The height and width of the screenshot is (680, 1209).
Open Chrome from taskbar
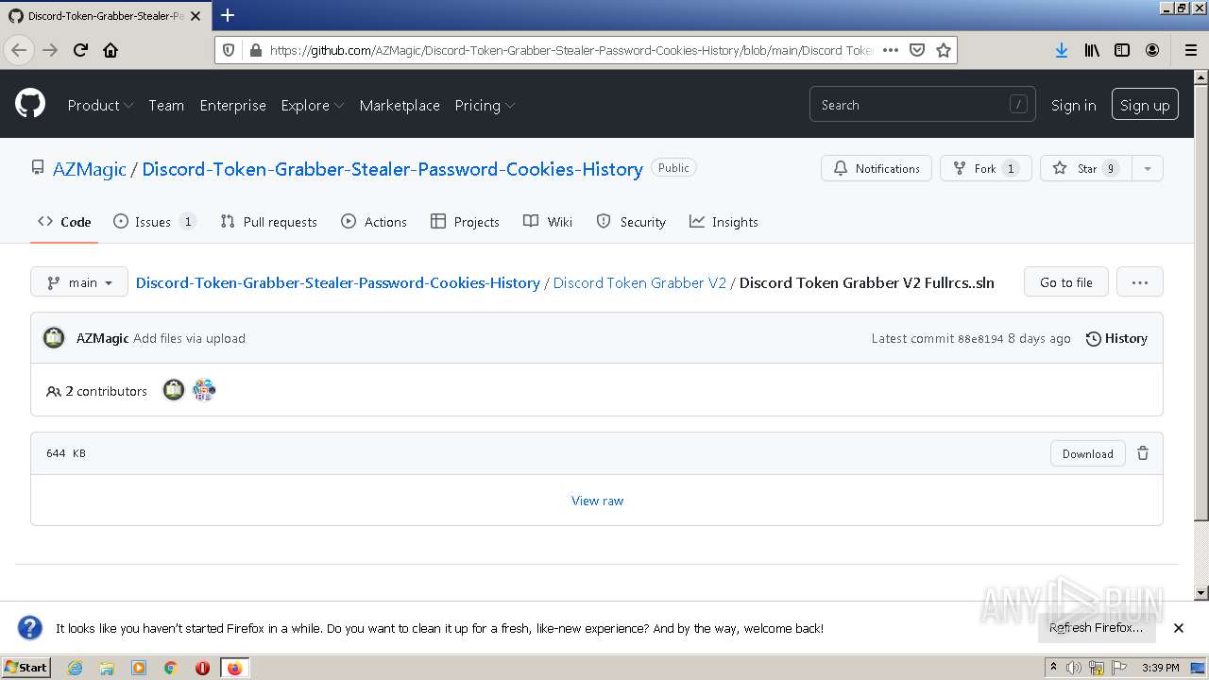[171, 668]
